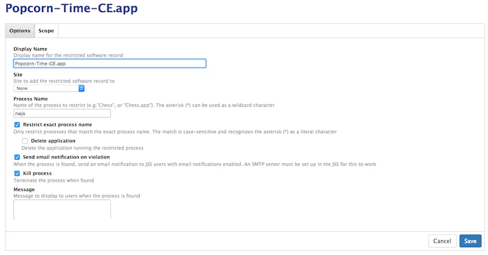Image resolution: width=488 pixels, height=255 pixels.
Task: Click into the Message text area
Action: [x=62, y=209]
